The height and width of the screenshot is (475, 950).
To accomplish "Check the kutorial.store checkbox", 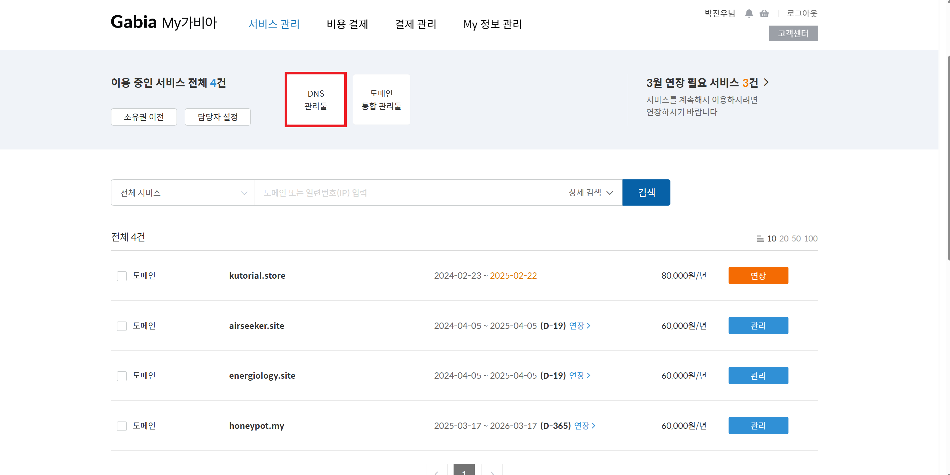I will point(122,276).
